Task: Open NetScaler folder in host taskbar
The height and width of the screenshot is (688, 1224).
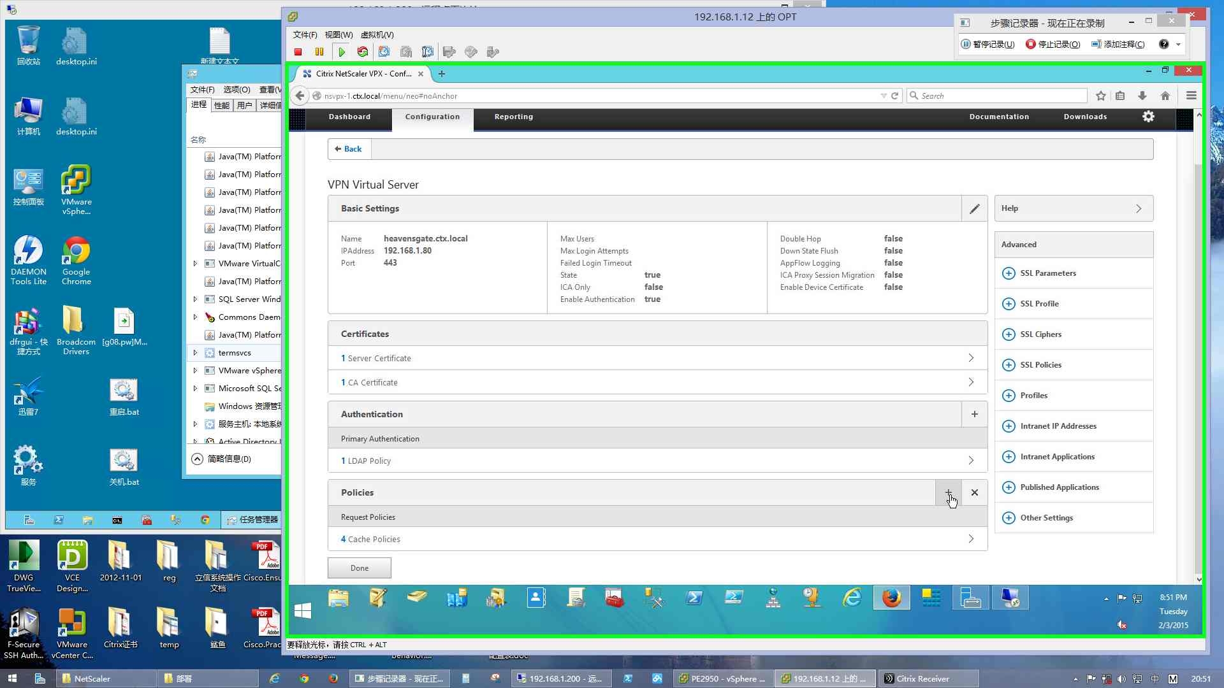Action: tap(106, 678)
